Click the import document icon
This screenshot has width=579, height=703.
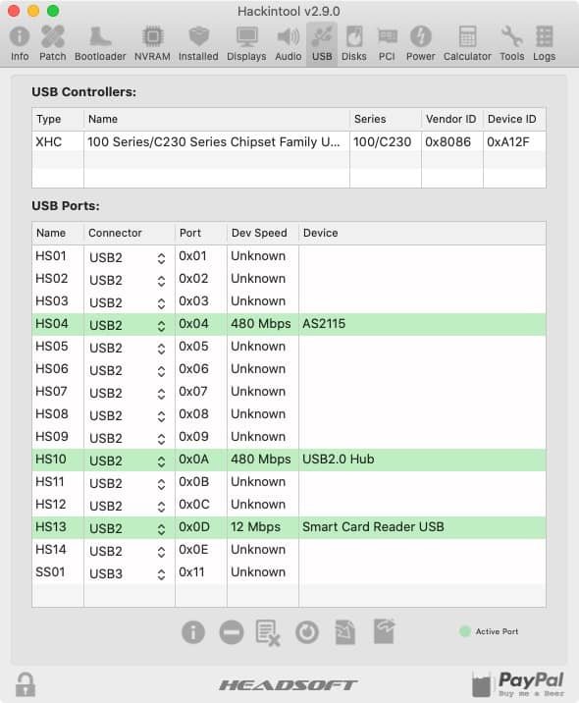point(345,631)
